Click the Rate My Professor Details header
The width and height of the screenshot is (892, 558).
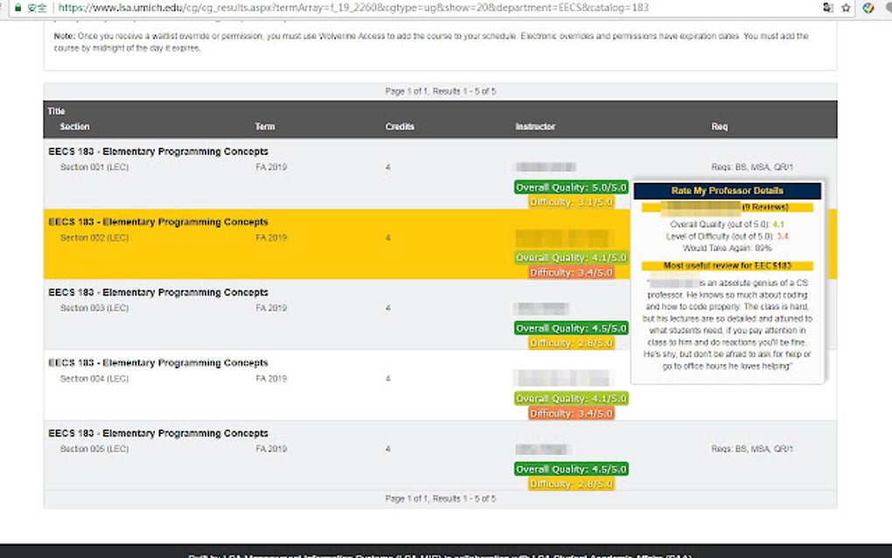728,191
